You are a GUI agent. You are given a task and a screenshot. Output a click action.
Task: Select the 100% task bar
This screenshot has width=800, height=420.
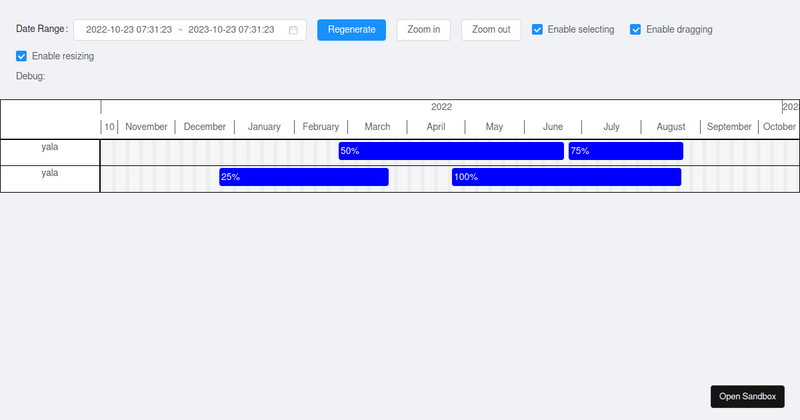[566, 177]
